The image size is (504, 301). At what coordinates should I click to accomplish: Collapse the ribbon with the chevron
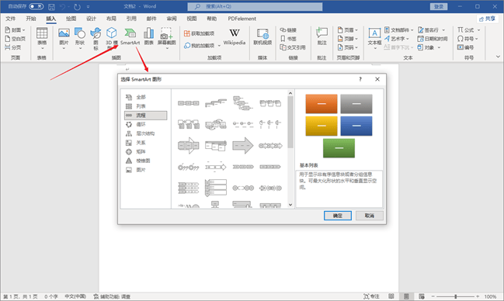(498, 57)
